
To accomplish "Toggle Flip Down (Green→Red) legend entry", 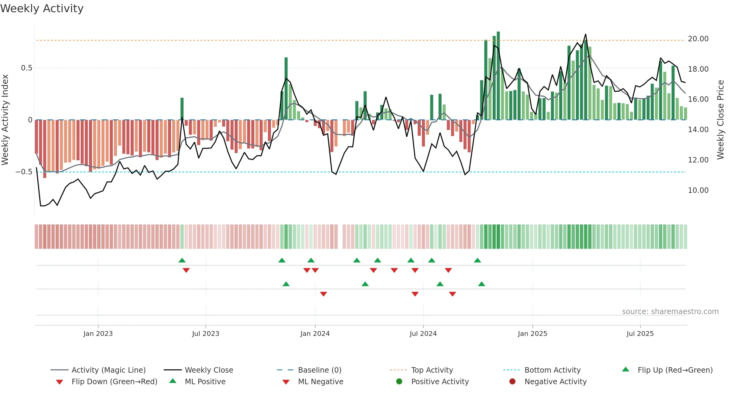I will [106, 381].
